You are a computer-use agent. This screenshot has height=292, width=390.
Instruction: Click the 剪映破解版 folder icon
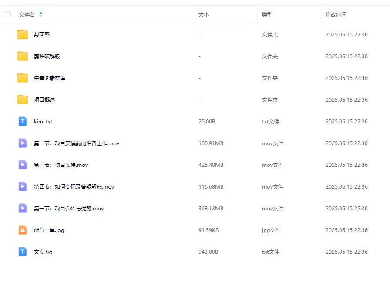click(x=23, y=56)
